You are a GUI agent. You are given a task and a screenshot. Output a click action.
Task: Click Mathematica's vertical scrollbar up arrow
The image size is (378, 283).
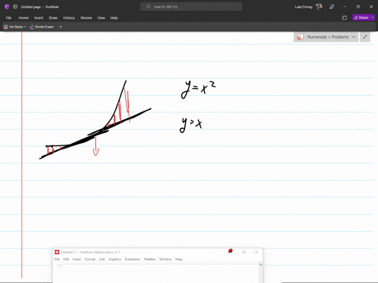click(x=261, y=265)
